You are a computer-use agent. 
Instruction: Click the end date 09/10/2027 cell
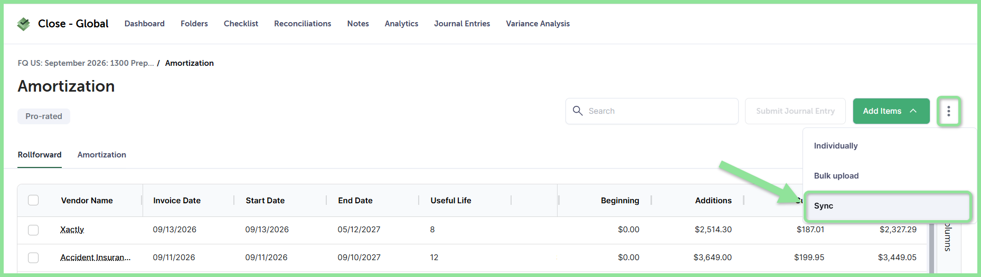pyautogui.click(x=359, y=258)
